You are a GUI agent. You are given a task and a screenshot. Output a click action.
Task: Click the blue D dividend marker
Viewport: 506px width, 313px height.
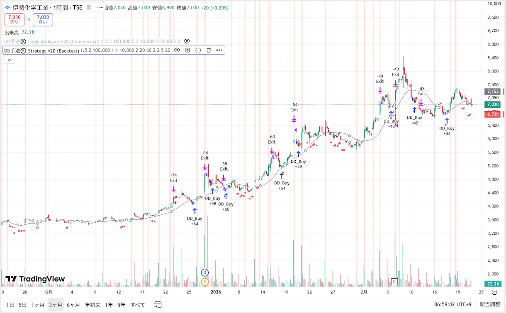coord(204,272)
